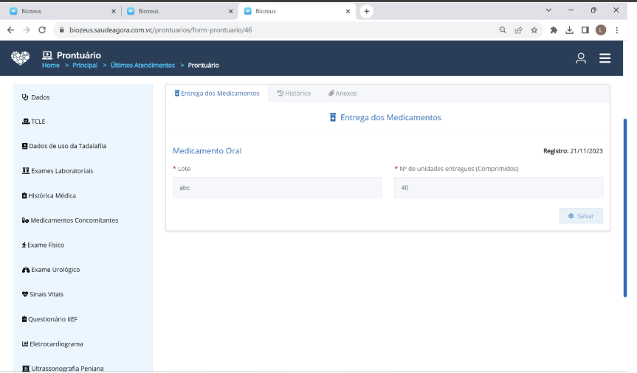The height and width of the screenshot is (373, 637).
Task: Open the user profile icon
Action: pos(581,58)
